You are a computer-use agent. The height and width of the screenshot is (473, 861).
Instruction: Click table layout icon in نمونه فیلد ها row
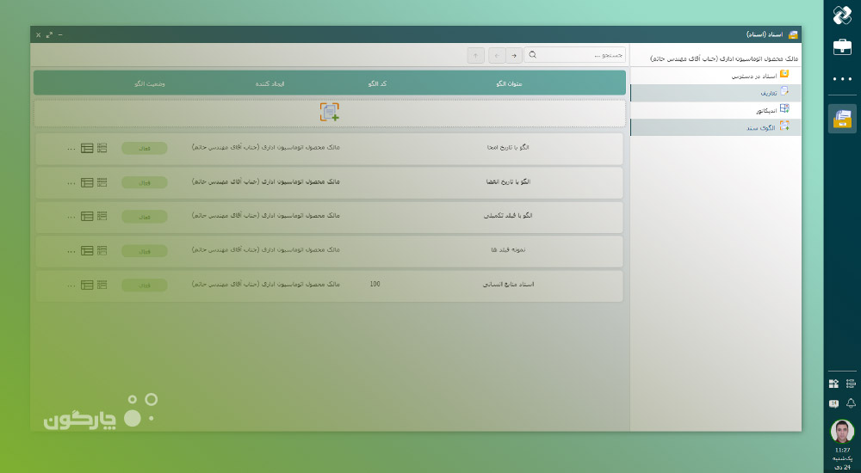point(87,251)
